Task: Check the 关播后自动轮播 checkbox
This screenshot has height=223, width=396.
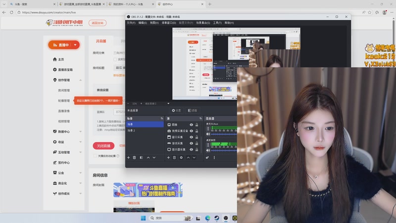Action: coord(95,156)
